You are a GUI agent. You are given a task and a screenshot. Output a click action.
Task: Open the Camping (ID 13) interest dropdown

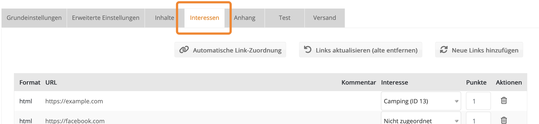421,101
